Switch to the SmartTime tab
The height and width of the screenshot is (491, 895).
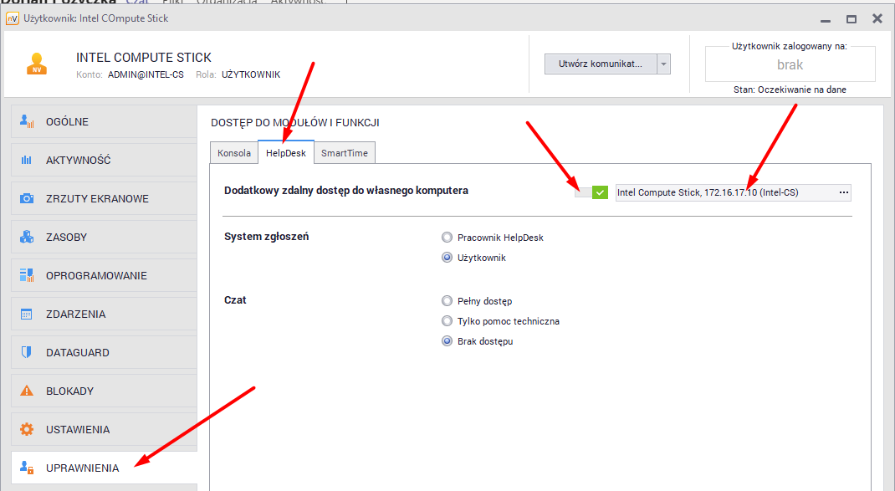point(345,153)
